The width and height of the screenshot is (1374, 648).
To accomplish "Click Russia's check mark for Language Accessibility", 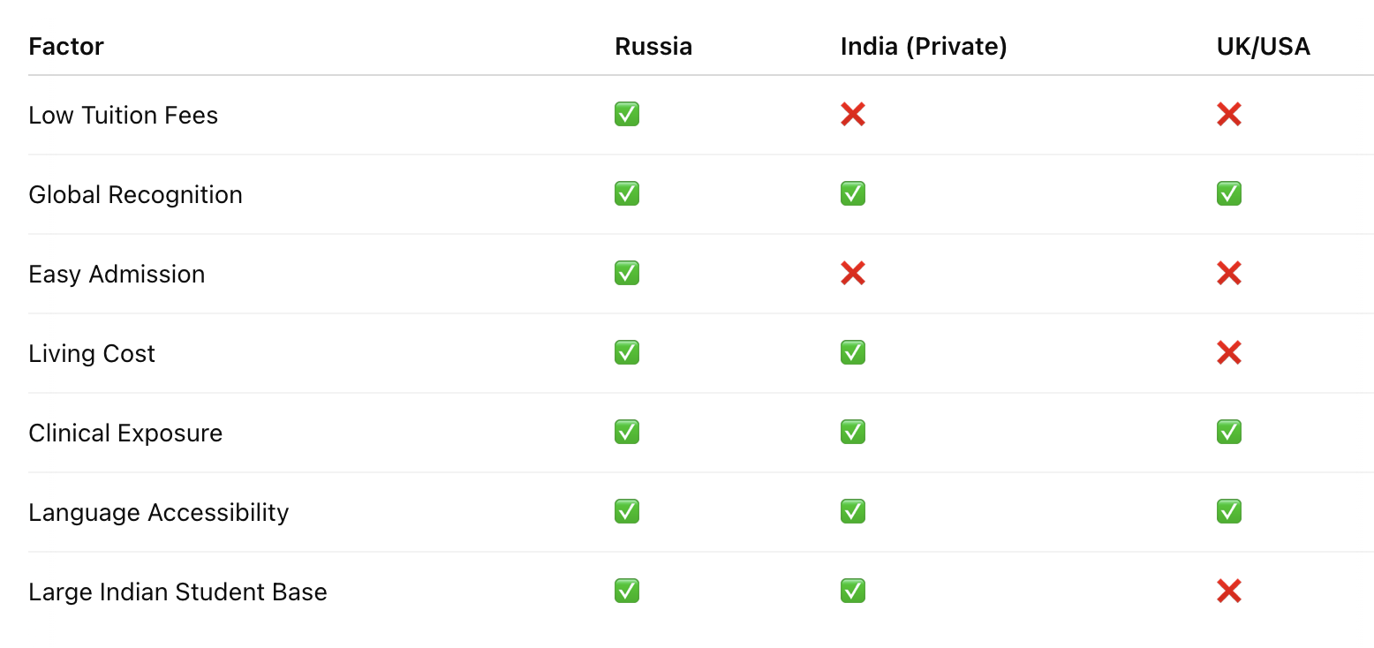I will 627,511.
